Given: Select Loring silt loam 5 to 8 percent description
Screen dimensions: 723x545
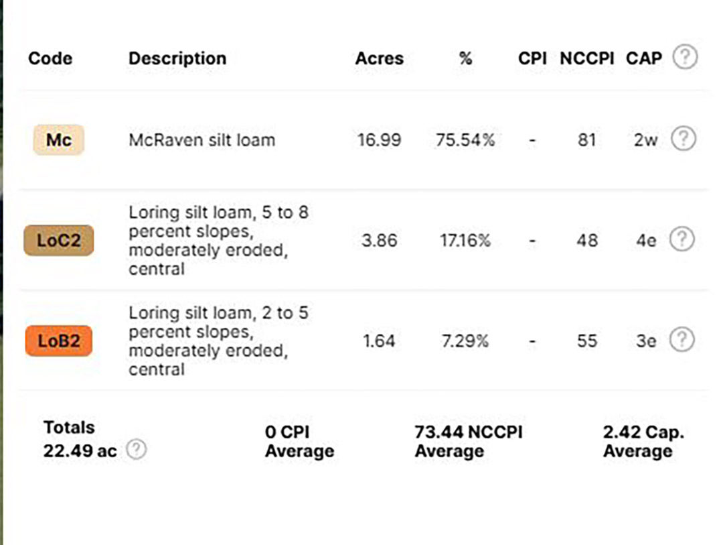Looking at the screenshot, I should (x=218, y=241).
